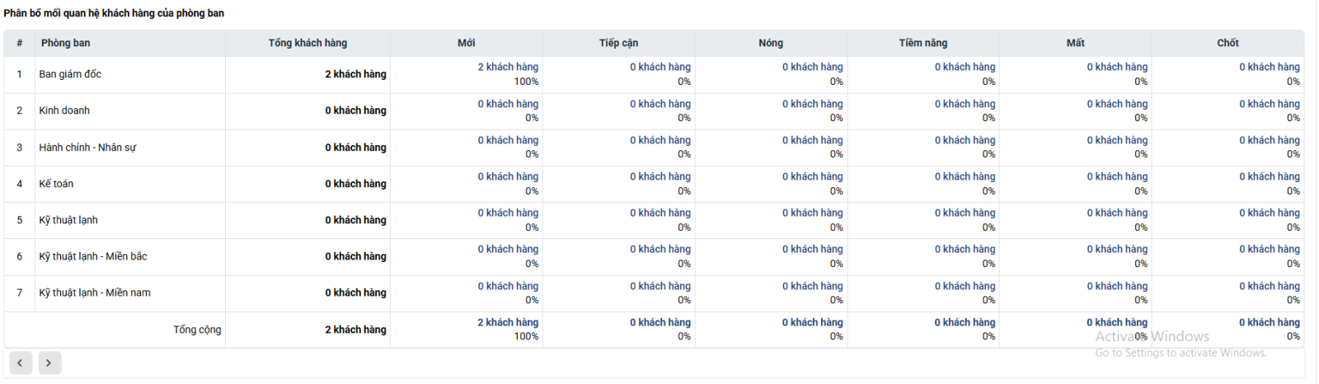Click the Nóng column header
Screen dimensions: 1319x384
[771, 43]
